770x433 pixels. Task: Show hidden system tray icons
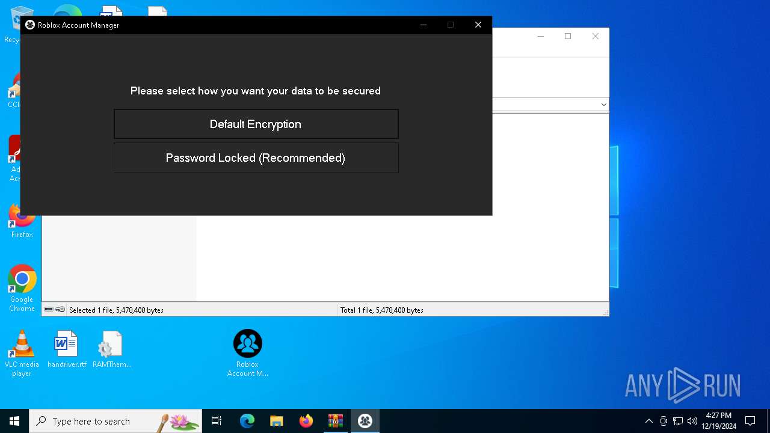click(x=648, y=421)
